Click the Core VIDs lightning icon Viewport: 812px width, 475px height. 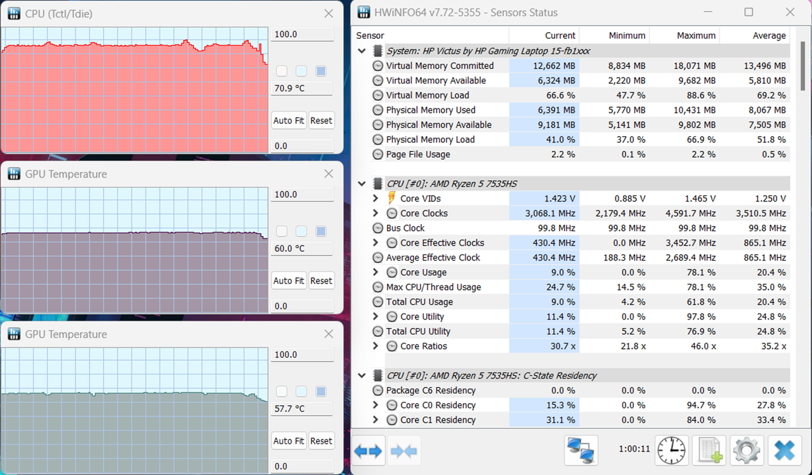[x=391, y=198]
